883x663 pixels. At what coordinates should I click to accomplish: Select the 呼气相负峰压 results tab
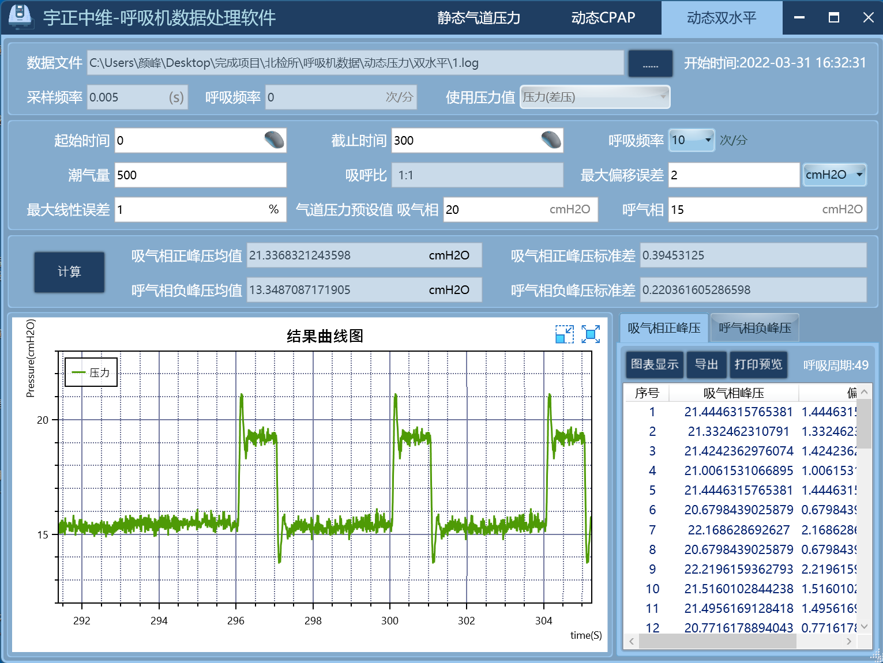point(754,328)
